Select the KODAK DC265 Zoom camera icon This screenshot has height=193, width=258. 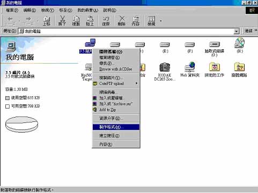pyautogui.click(x=165, y=67)
